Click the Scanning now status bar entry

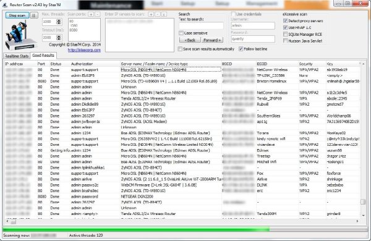30,235
